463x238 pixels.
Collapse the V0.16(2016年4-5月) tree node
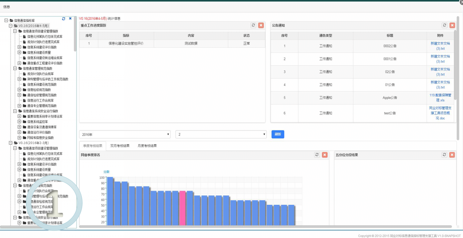pos(11,26)
